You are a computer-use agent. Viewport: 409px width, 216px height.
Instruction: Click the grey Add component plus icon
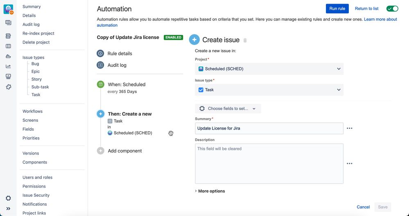(100, 151)
